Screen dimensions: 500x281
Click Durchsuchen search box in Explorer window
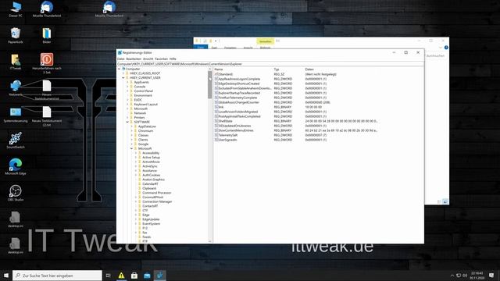click(436, 55)
